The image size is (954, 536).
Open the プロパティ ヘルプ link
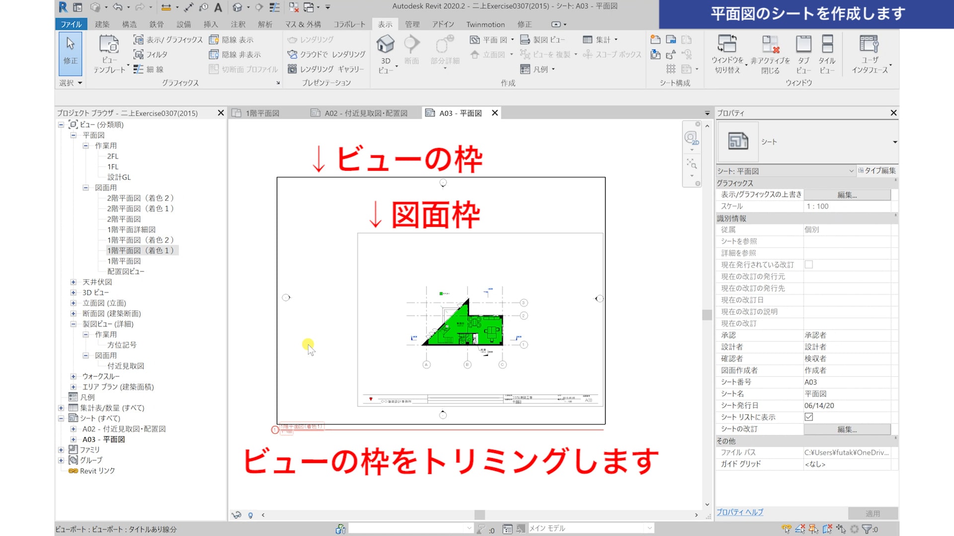(739, 512)
